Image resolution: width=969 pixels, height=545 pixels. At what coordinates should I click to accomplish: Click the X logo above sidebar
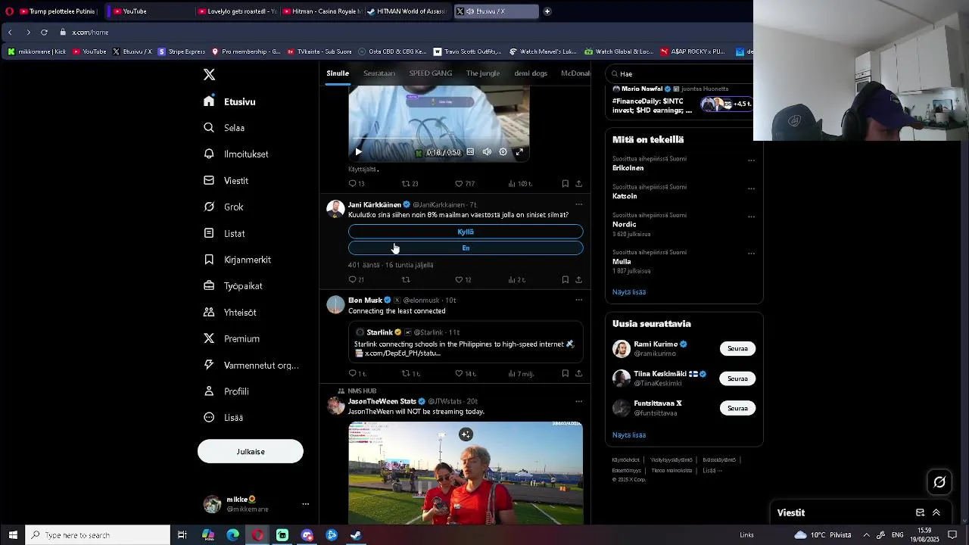(209, 74)
